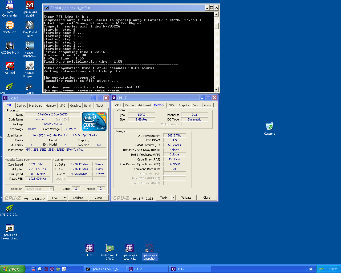Click Tools button in left CPU-Z window

tap(55, 198)
